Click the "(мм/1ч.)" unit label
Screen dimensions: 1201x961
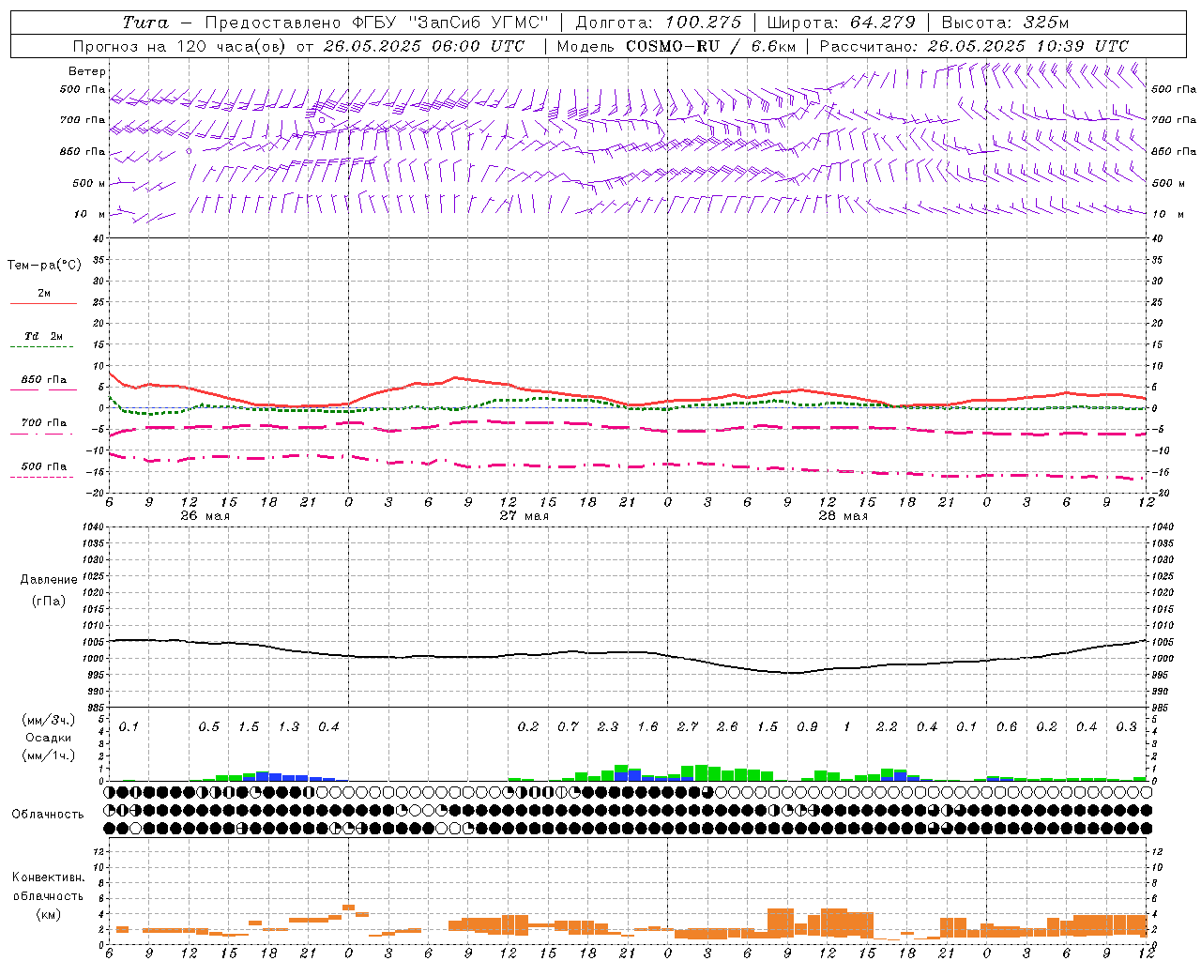pos(47,755)
